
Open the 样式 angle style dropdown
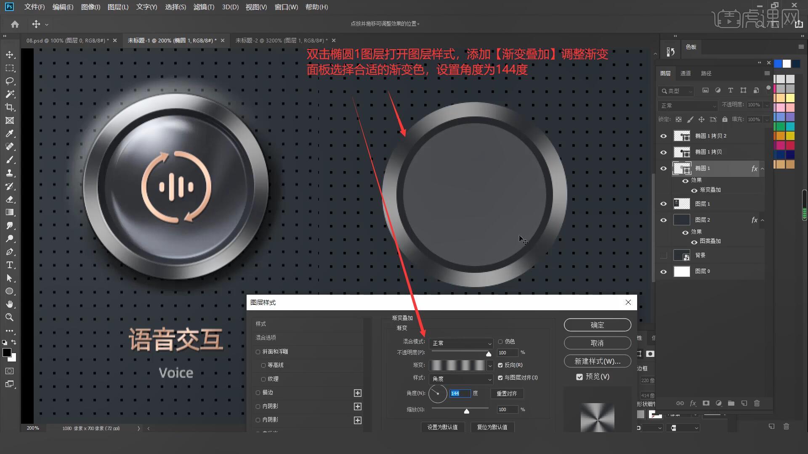(x=461, y=379)
